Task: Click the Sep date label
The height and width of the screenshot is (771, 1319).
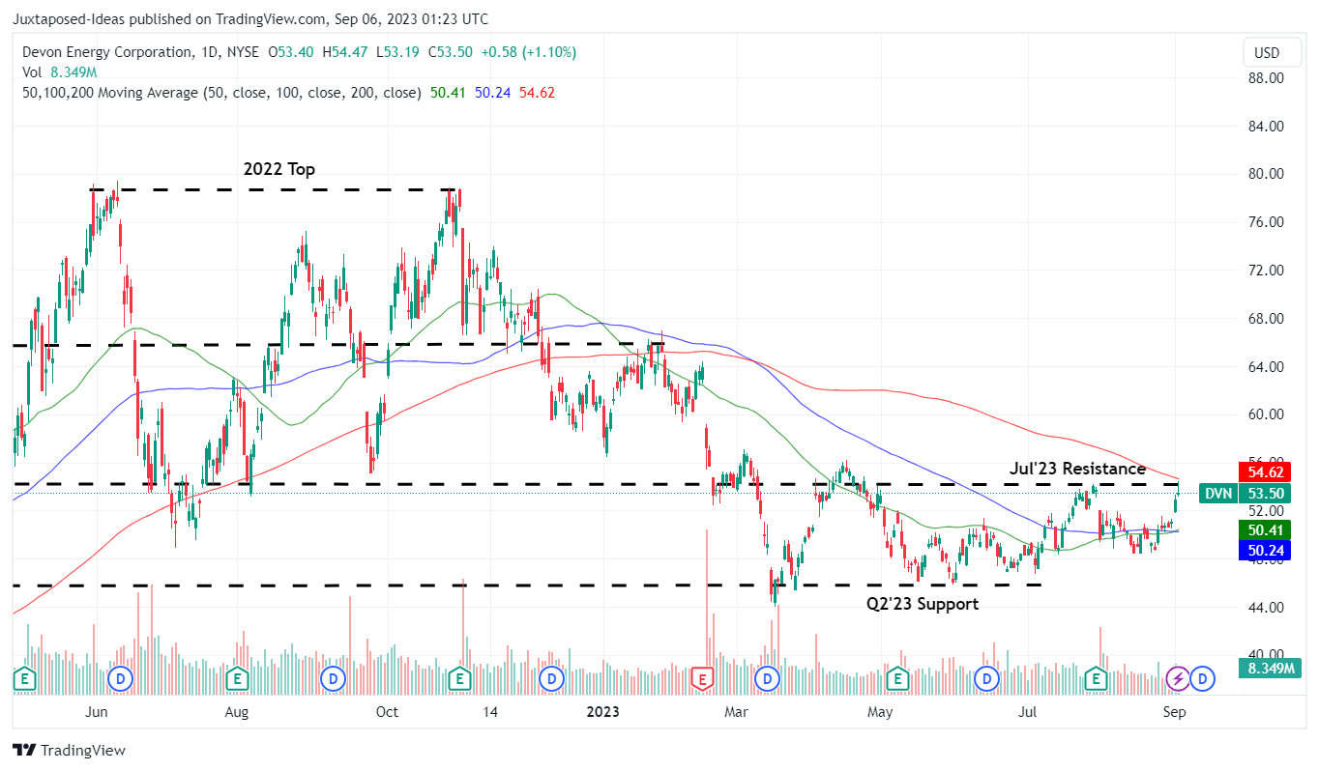Action: point(1174,713)
